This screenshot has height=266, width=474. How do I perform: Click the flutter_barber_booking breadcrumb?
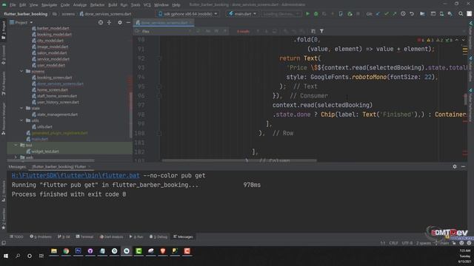pos(26,14)
